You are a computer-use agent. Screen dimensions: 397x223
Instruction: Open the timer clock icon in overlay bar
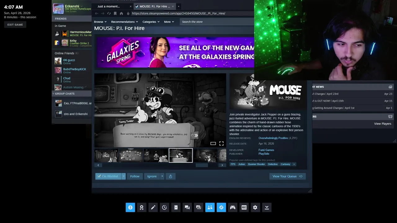164,208
